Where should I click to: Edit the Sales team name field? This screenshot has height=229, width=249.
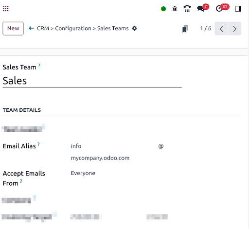pyautogui.click(x=92, y=81)
